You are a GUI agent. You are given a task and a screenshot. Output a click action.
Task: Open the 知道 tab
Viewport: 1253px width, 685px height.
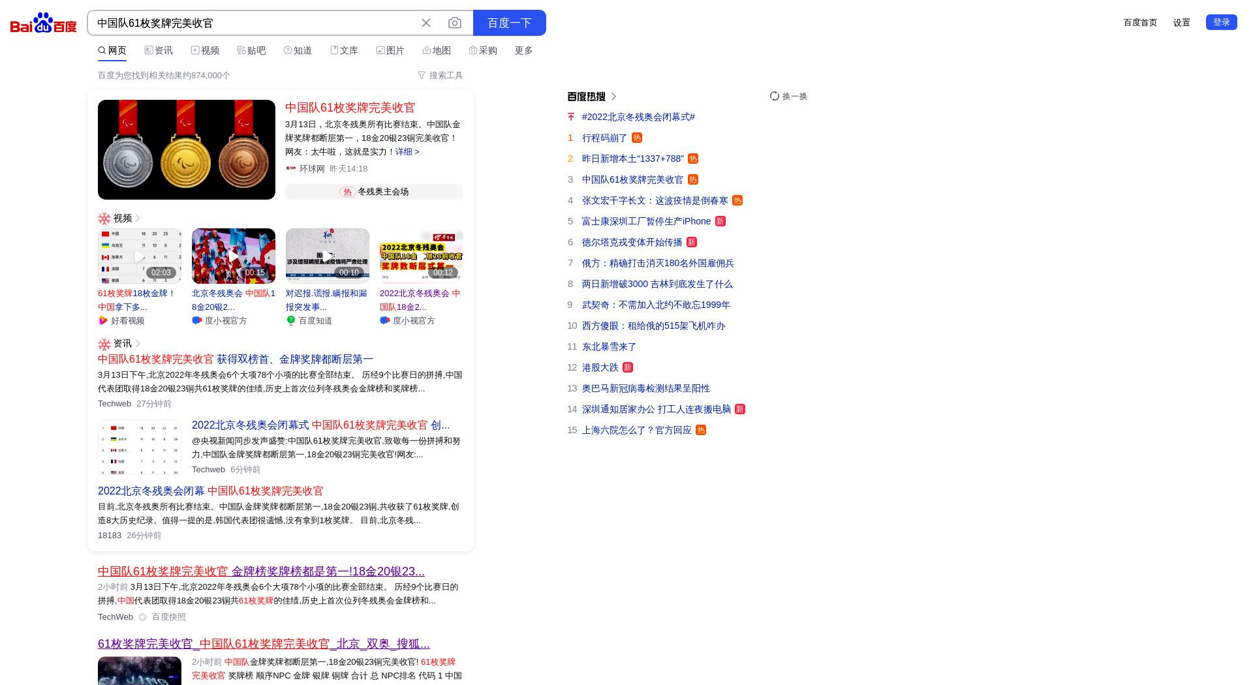tap(298, 50)
